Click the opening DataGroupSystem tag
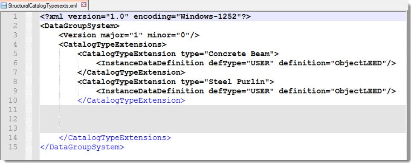The width and height of the screenshot is (411, 163). (x=80, y=26)
